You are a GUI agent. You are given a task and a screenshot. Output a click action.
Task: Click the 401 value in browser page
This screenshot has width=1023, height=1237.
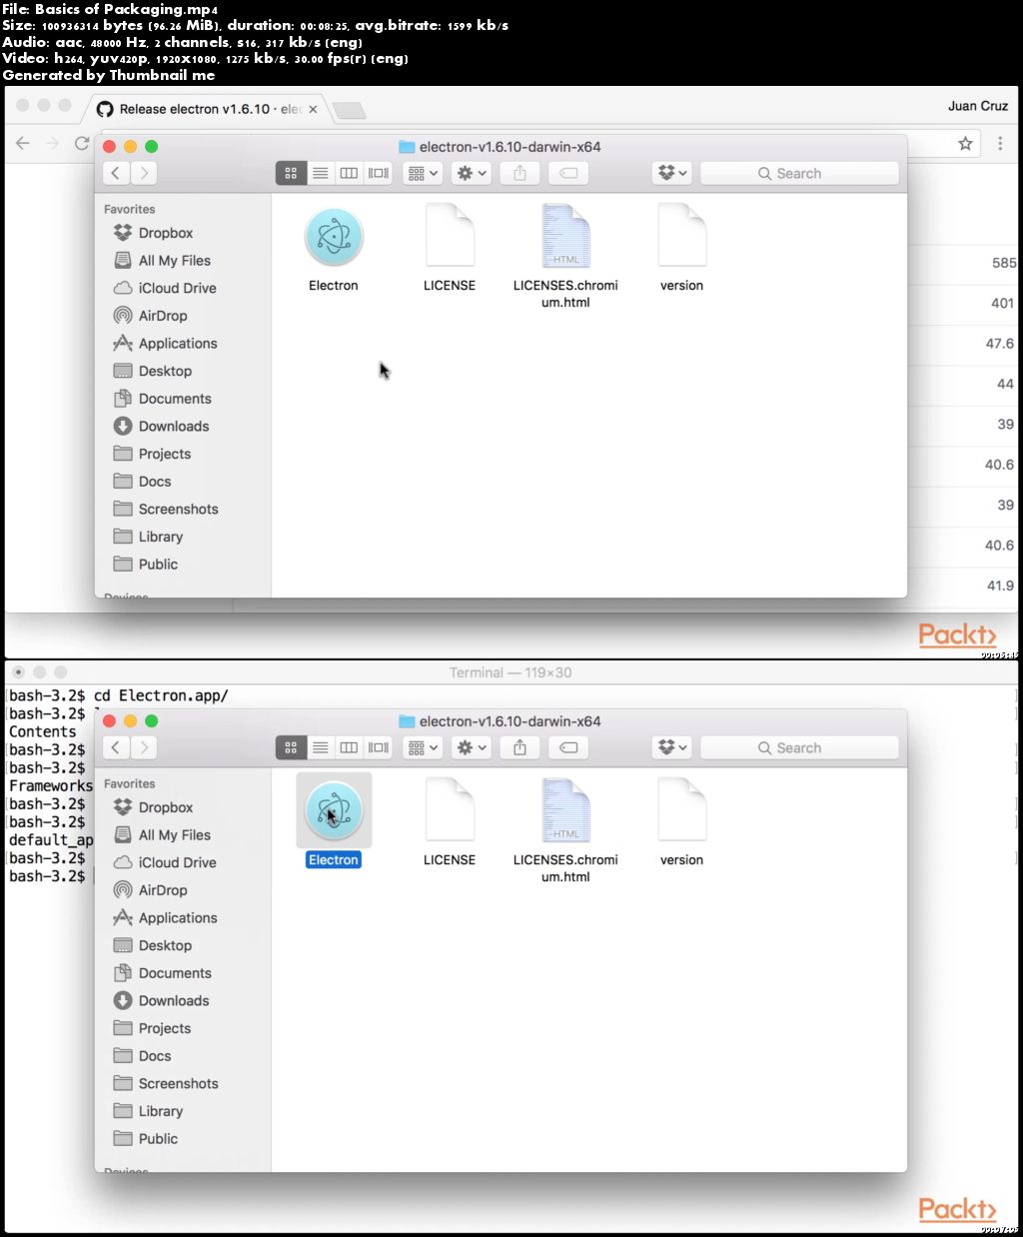pos(1003,304)
